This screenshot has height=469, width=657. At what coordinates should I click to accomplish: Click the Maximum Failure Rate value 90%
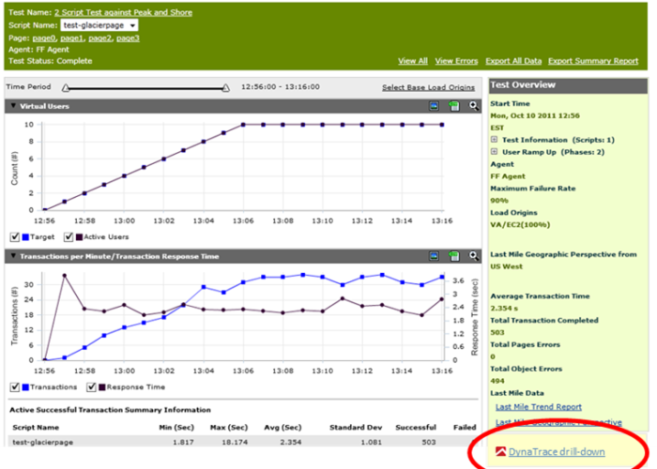click(499, 200)
